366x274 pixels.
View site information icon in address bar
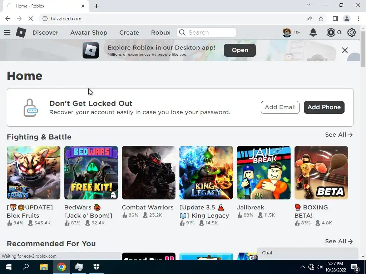pos(45,19)
